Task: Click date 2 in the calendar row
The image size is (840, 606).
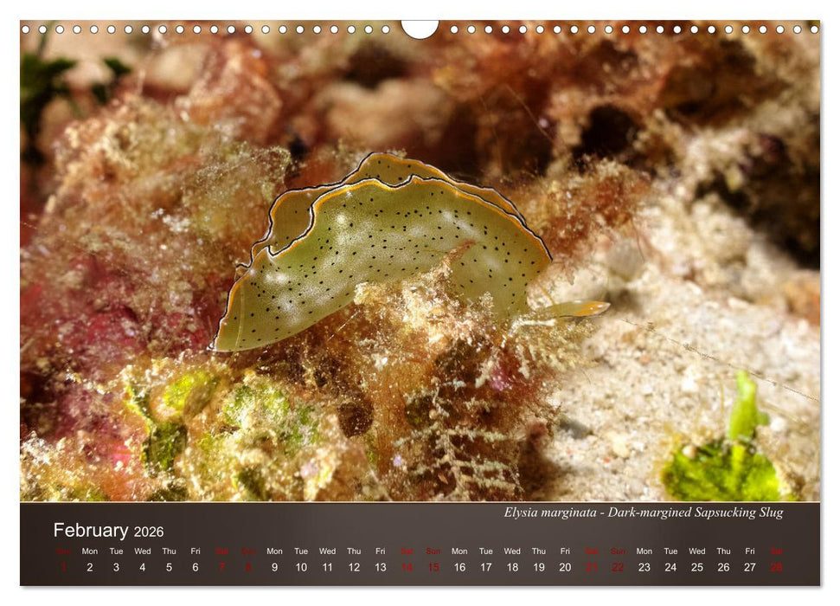Action: (x=88, y=566)
